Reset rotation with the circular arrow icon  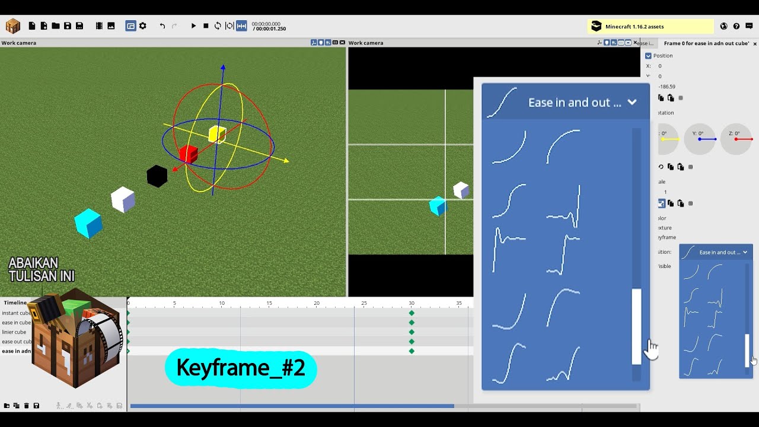tap(661, 167)
